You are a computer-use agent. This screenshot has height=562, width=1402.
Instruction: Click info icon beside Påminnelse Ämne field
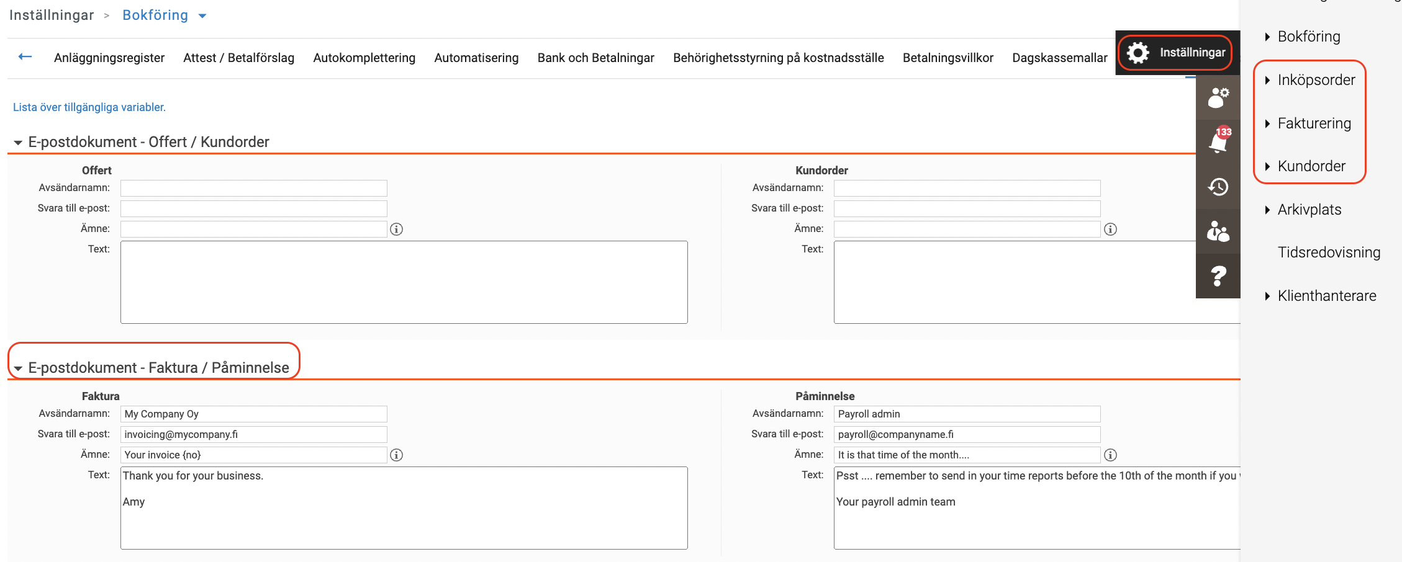point(1111,455)
